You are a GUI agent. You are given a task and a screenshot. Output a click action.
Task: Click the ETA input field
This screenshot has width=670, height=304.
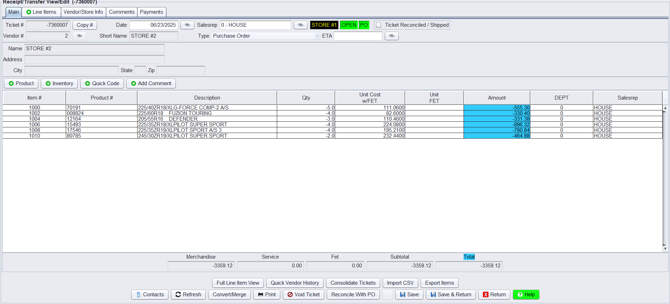point(358,36)
